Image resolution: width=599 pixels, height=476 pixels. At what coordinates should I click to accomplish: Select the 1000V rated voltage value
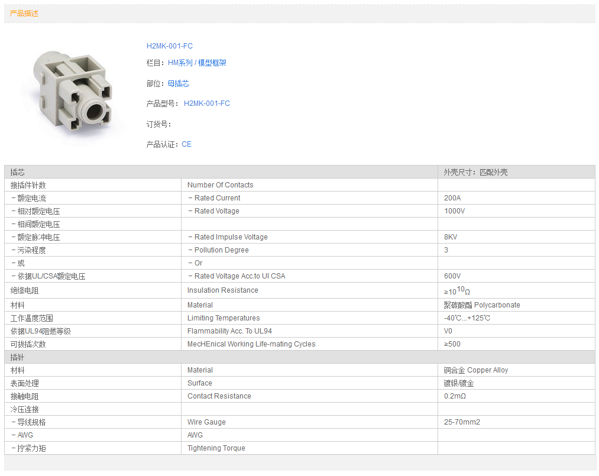pos(454,211)
